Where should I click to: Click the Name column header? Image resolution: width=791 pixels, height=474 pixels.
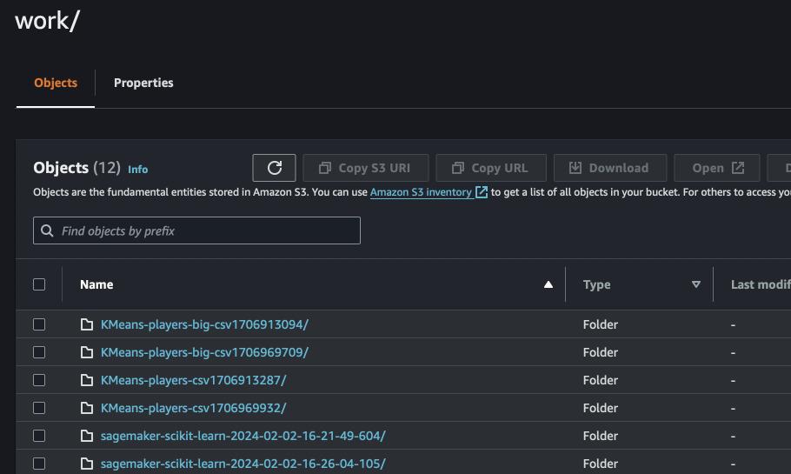96,284
